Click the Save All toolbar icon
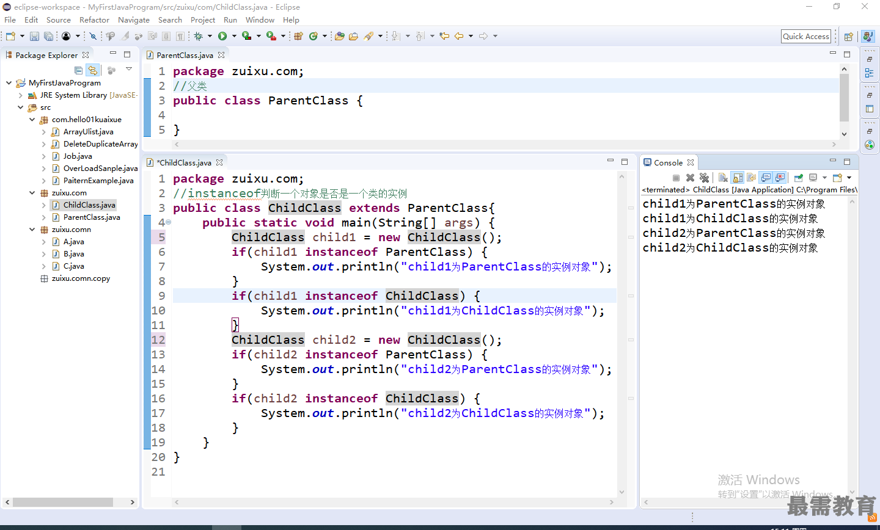The image size is (880, 530). point(48,36)
